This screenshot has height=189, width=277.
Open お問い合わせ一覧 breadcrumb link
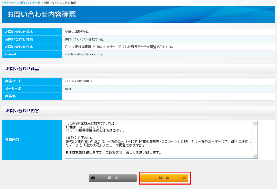tap(30, 3)
